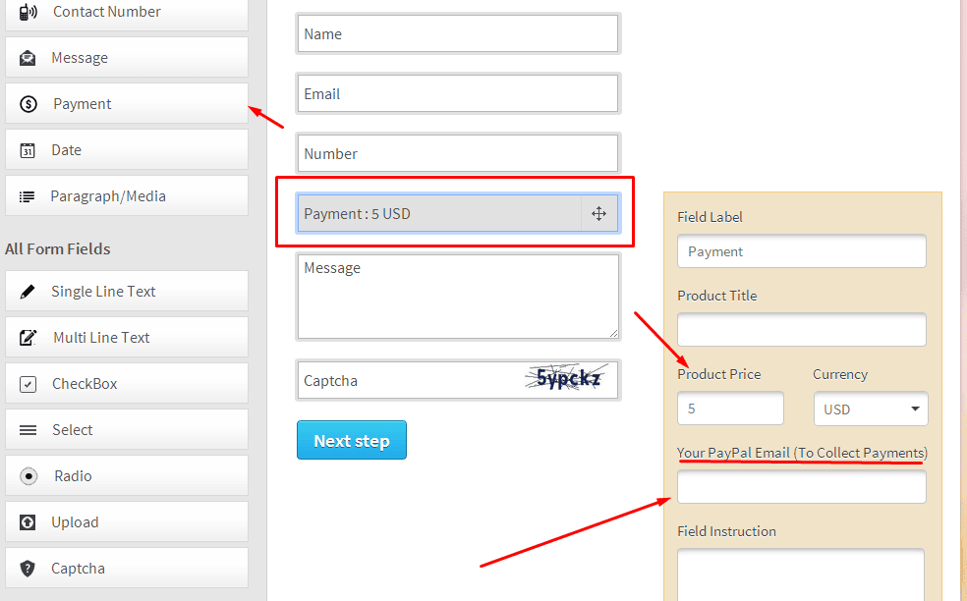Add a CheckBox field from sidebar

coord(127,383)
